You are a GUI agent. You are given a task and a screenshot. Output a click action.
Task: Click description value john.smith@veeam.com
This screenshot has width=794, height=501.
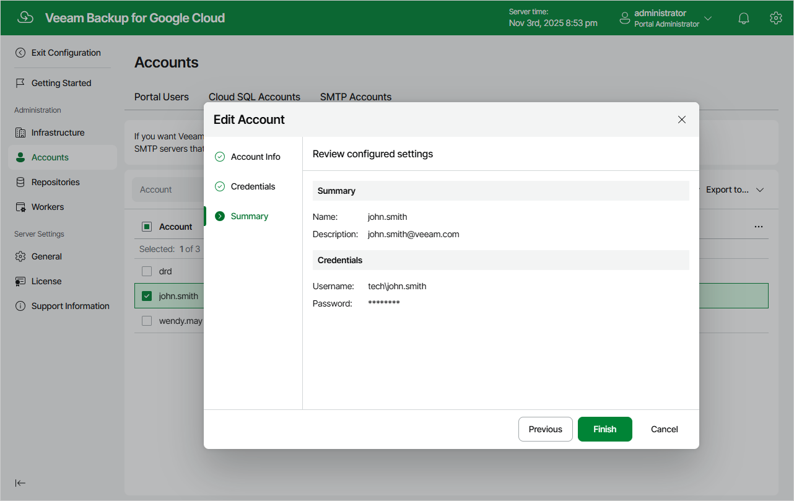pos(414,234)
